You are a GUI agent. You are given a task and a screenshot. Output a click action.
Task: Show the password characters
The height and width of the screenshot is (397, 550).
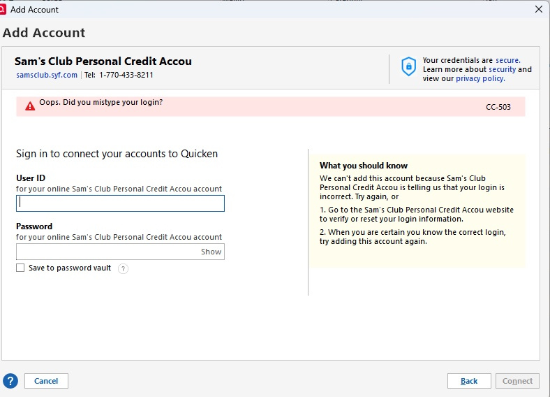(211, 252)
